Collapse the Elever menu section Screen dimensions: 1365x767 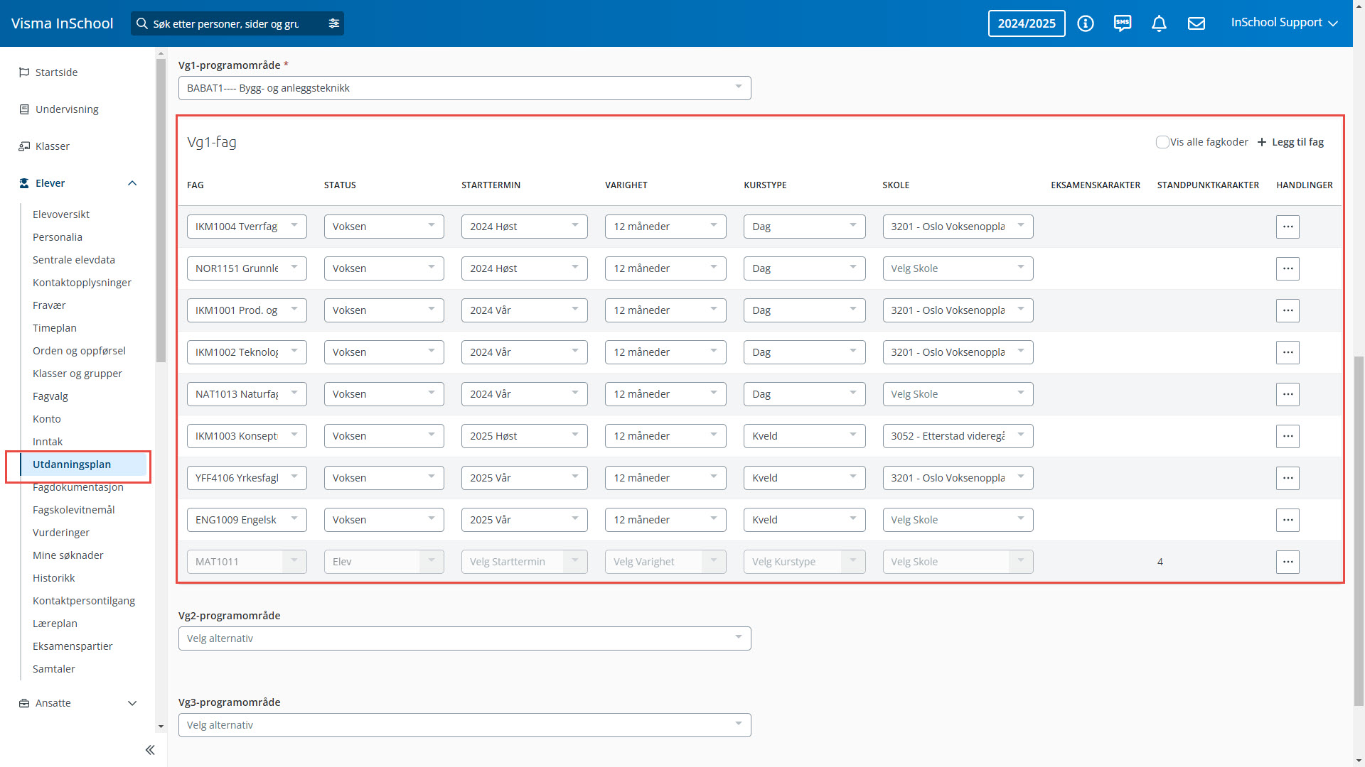tap(132, 183)
